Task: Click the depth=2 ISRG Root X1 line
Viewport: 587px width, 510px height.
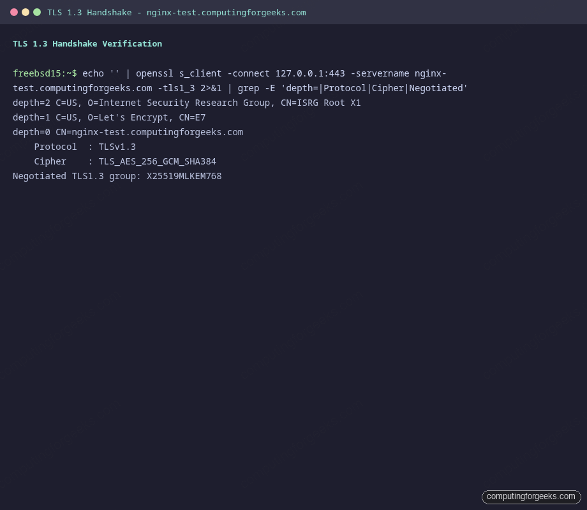Action: [x=186, y=103]
